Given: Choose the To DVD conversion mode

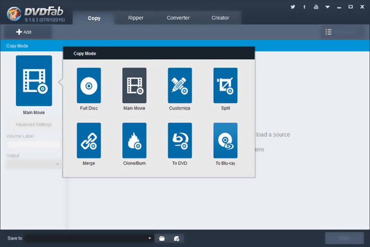Looking at the screenshot, I should (180, 140).
